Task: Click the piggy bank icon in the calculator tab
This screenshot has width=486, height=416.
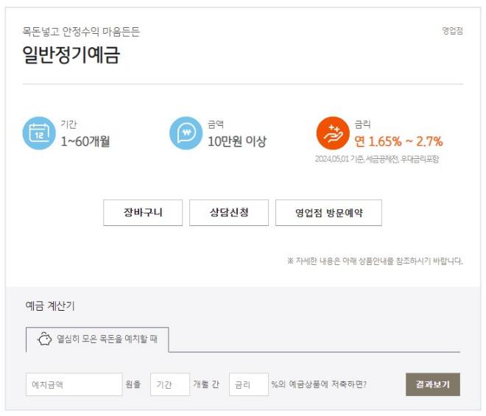Action: point(44,340)
